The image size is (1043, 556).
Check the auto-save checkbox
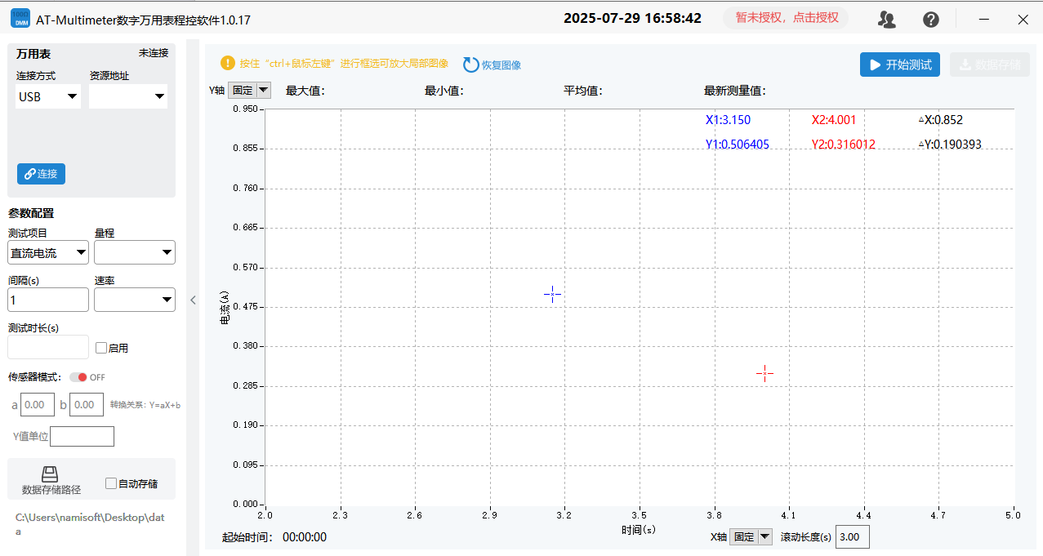click(x=111, y=483)
